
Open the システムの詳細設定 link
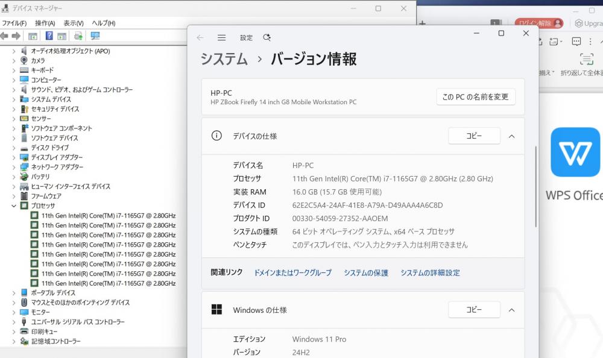pyautogui.click(x=430, y=273)
